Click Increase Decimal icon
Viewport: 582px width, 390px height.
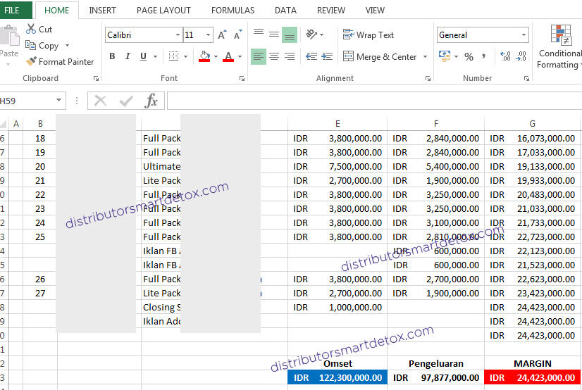505,56
